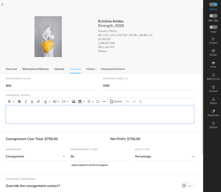Click the Strength sculpture thumbnail
The height and width of the screenshot is (192, 221).
48,37
